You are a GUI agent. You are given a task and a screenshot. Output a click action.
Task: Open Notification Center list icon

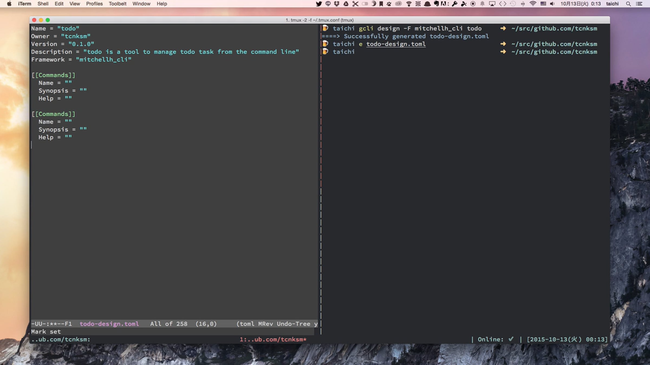point(639,4)
